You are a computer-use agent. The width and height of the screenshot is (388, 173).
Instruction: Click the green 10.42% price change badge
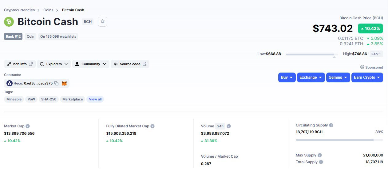pyautogui.click(x=370, y=28)
